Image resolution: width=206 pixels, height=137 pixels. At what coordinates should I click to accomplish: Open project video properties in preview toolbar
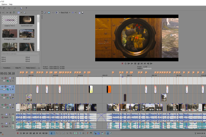[45, 12]
